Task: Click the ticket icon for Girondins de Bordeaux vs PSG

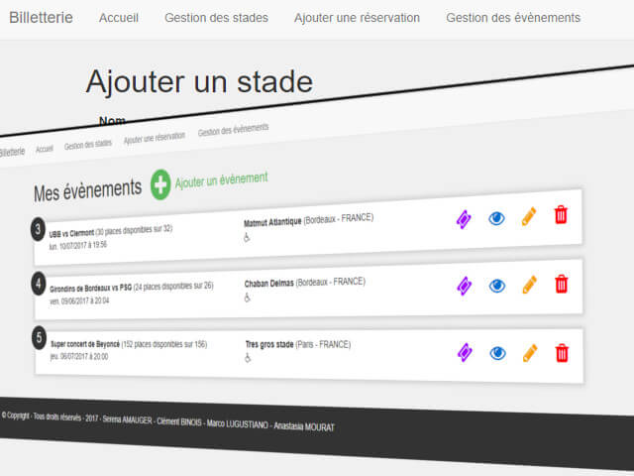Action: 465,286
